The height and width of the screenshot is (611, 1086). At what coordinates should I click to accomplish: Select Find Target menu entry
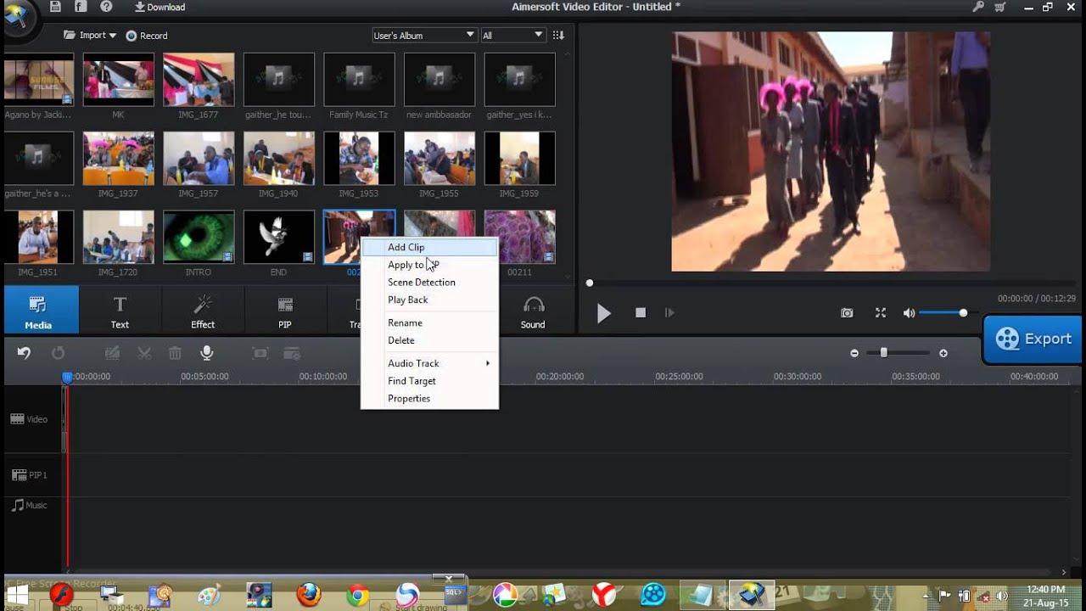[429, 381]
